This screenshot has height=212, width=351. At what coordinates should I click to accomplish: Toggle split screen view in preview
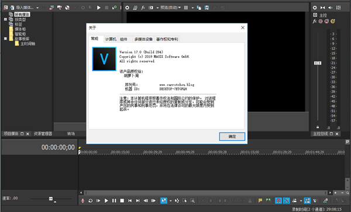click(x=151, y=8)
